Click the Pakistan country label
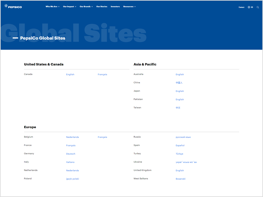Viewport: 263px width, 197px height. [138, 99]
